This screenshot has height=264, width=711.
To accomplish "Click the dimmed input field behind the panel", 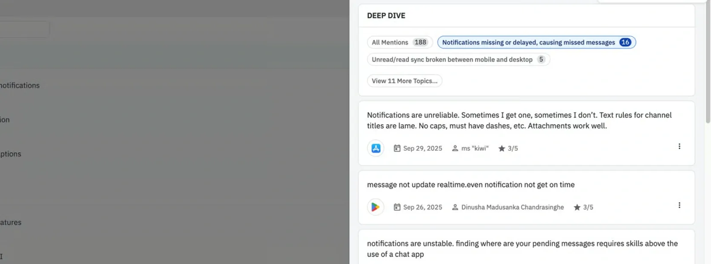I will click(24, 29).
